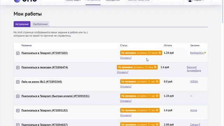Viewport: 224px width, 126px height.
Task: Click Отозвать? under task #75895540
Action: [126, 86]
